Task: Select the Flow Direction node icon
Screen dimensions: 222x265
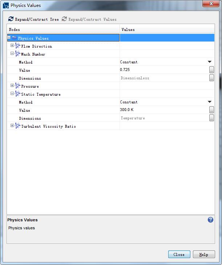Action: pyautogui.click(x=17, y=46)
